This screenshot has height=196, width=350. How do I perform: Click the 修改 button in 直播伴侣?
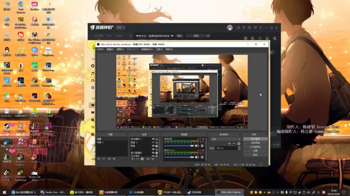point(179,36)
